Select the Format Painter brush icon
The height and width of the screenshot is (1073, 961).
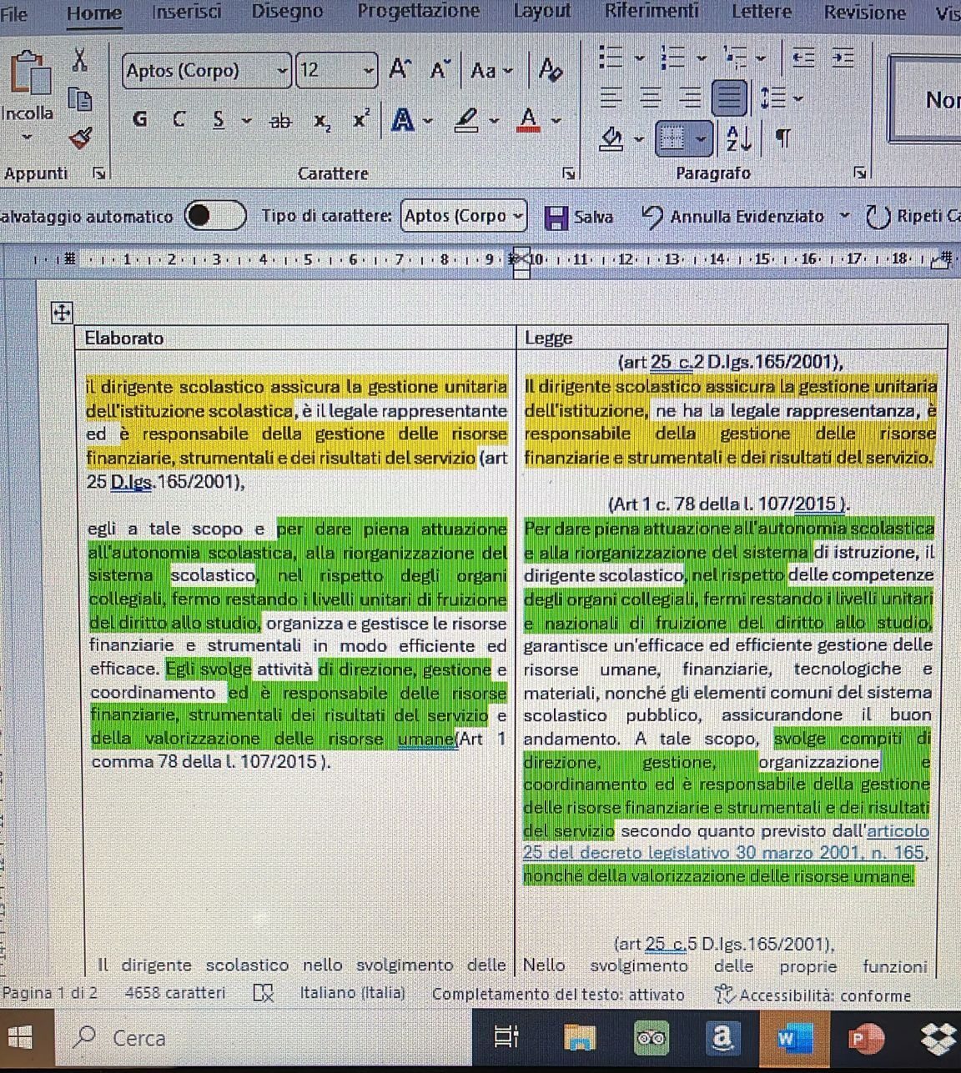(x=80, y=137)
